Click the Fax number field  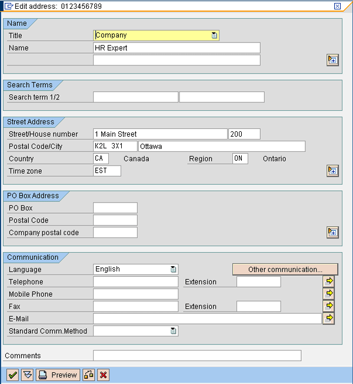(x=135, y=306)
